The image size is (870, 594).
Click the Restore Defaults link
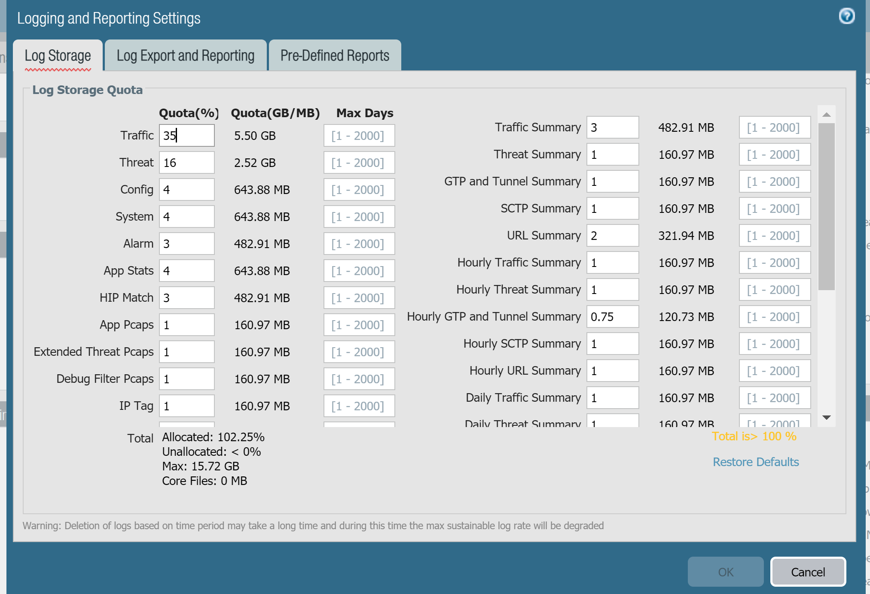point(755,462)
